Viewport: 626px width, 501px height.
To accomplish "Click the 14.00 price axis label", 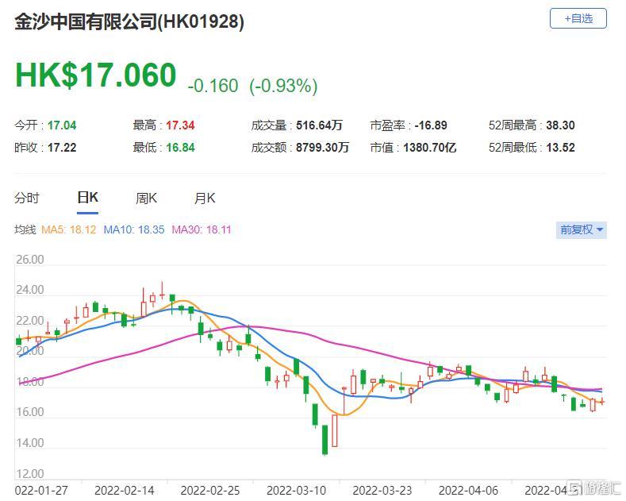I will [30, 443].
